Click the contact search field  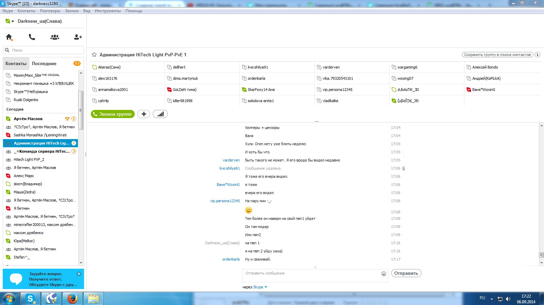[x=44, y=50]
